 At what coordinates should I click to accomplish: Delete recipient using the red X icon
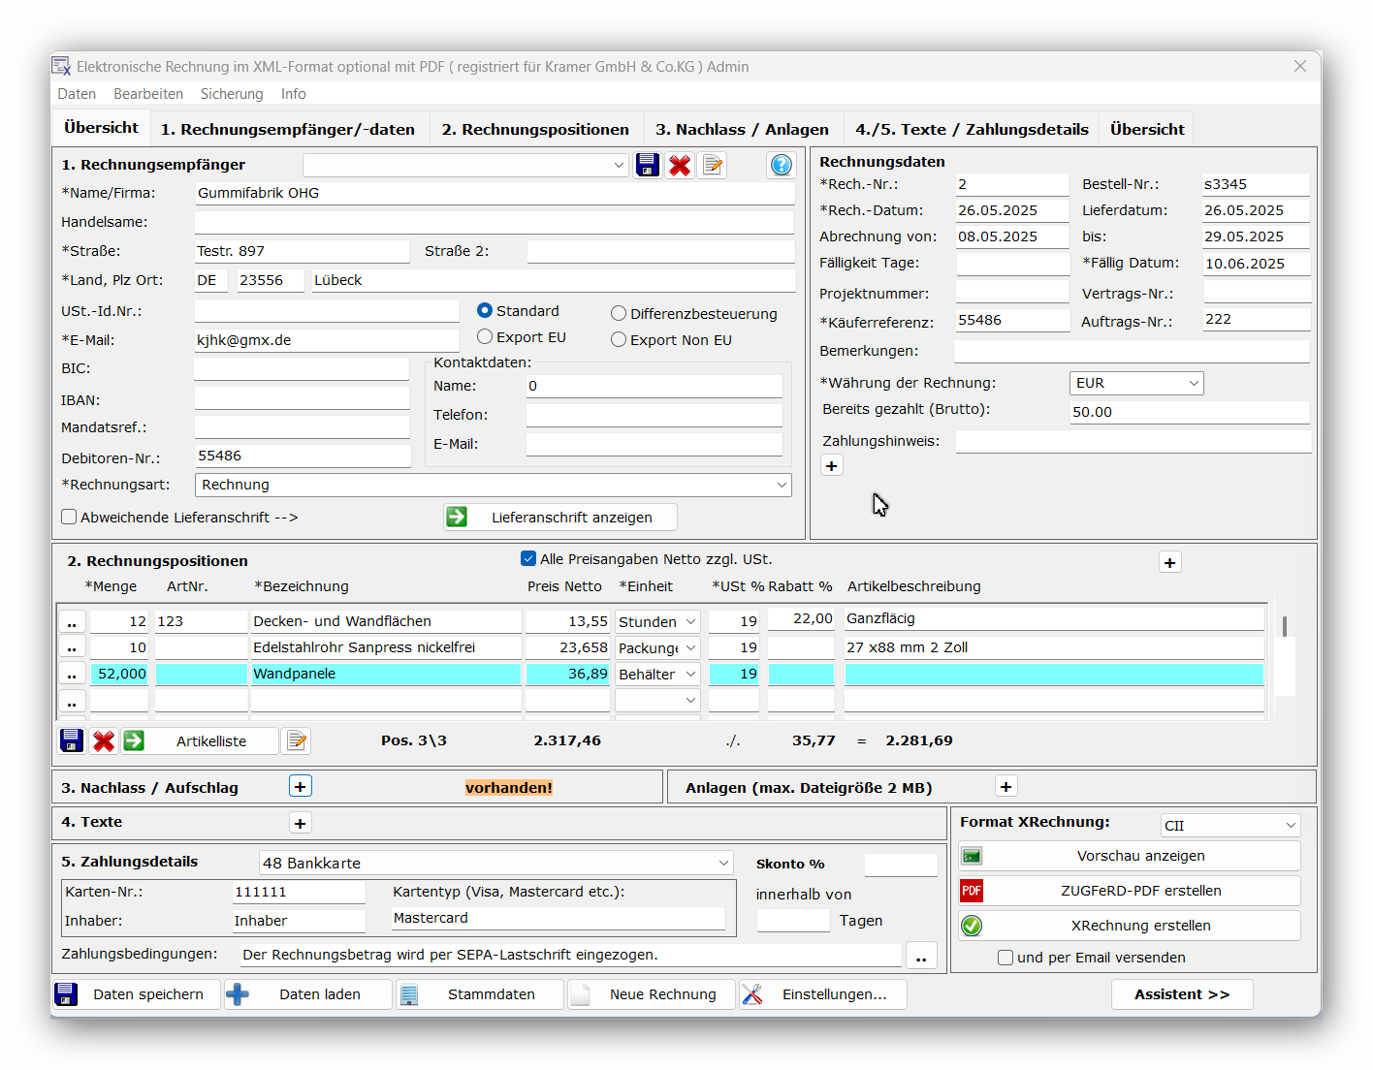(680, 165)
